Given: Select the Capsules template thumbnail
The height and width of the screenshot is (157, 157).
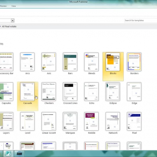Looking at the screenshot, I should (6, 92).
